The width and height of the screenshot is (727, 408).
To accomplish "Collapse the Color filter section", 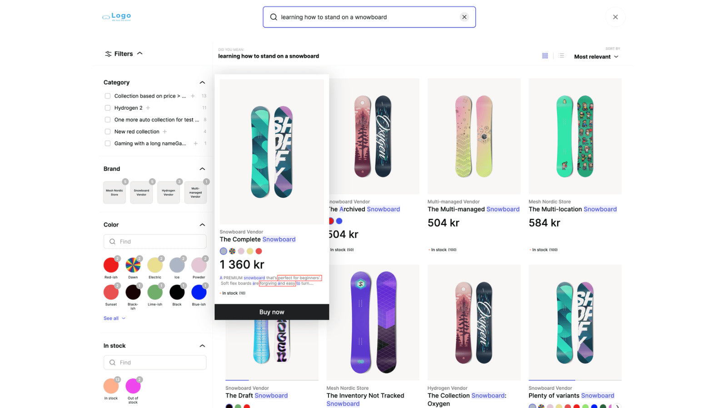I will coord(203,224).
